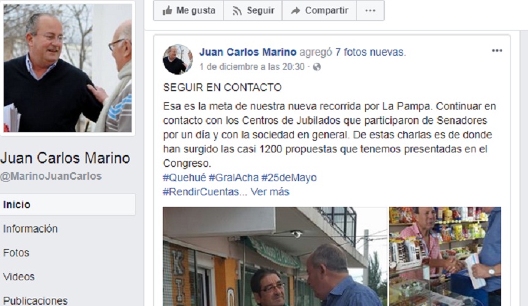
Task: View the kiosk shop handshake photo
Action: point(445,256)
